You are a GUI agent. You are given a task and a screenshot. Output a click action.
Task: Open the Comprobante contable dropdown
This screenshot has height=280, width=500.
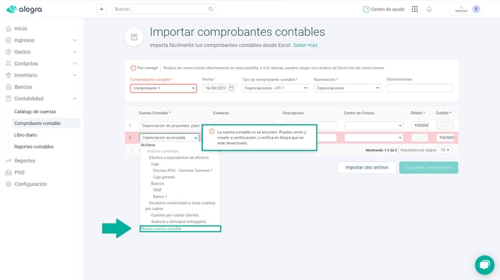(163, 88)
